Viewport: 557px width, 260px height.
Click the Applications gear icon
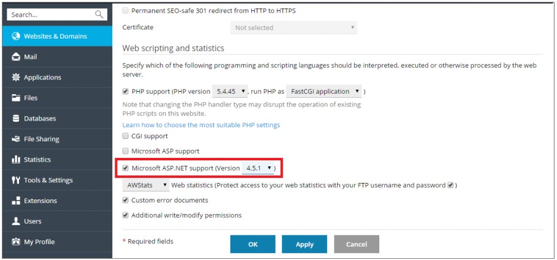[16, 77]
